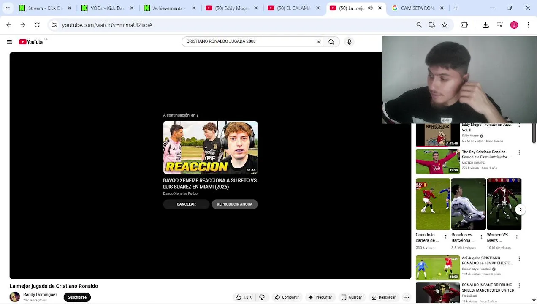Open Women VS Men's short thumbnail
The height and width of the screenshot is (304, 537).
click(x=504, y=204)
